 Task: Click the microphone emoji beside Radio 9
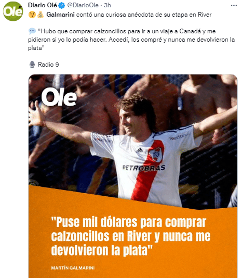pyautogui.click(x=32, y=65)
